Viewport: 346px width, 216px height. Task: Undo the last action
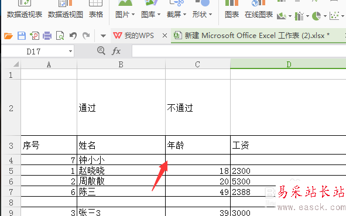73,36
